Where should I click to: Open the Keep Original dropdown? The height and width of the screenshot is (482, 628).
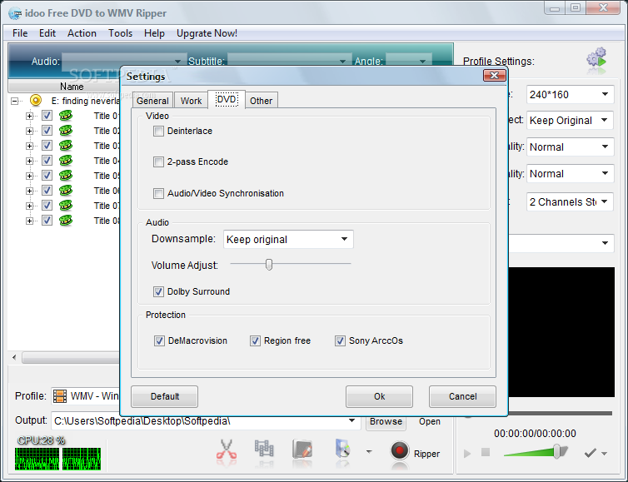pos(570,120)
